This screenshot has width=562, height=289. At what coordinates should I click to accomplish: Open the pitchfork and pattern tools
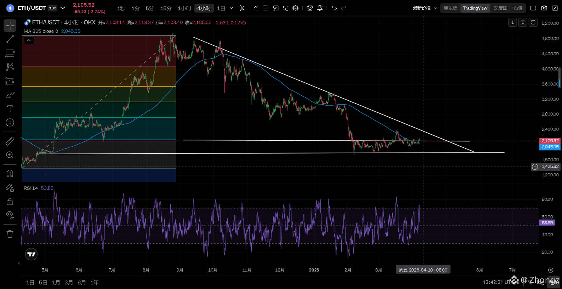pyautogui.click(x=10, y=67)
